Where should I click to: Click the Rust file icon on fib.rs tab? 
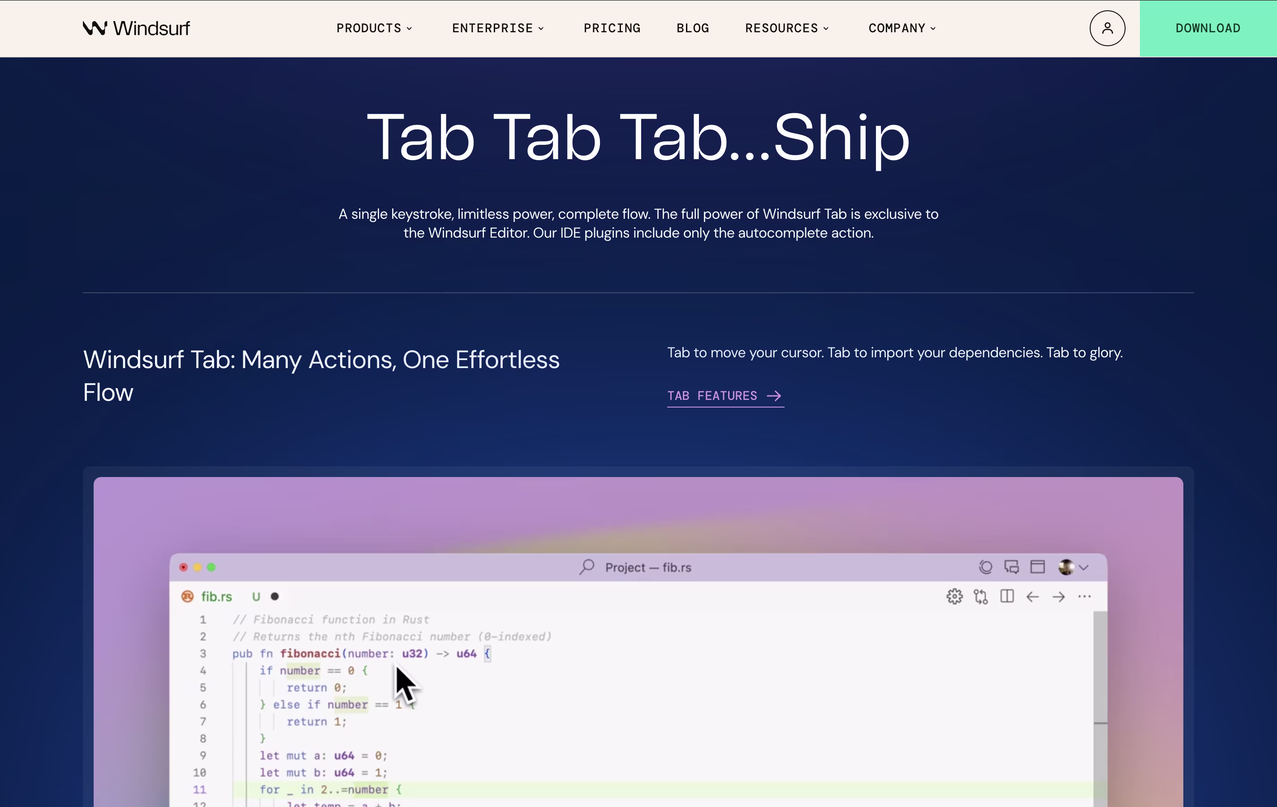pos(187,596)
